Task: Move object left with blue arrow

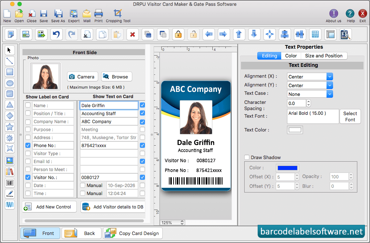Action: pos(209,35)
